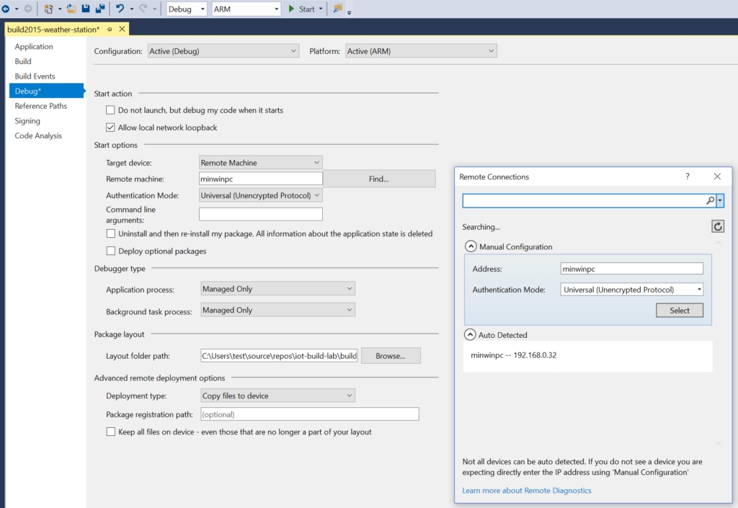Open the Platform Active (ARM) dropdown
The width and height of the screenshot is (738, 508).
[x=421, y=50]
